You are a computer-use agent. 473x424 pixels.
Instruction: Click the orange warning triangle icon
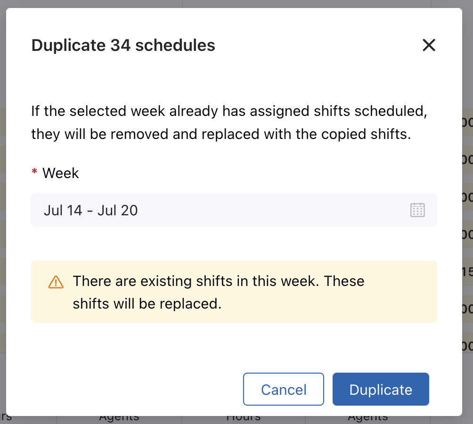pos(56,282)
